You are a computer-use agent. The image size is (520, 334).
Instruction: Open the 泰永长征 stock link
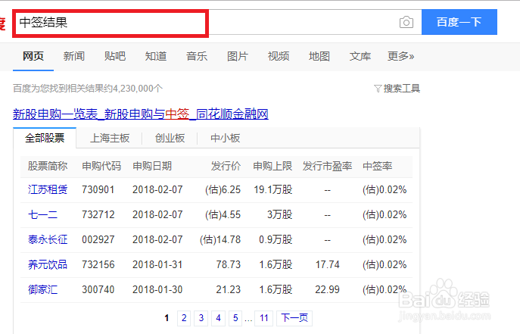point(48,239)
